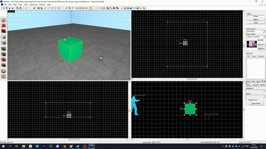The height and width of the screenshot is (149, 266).
Task: Switch to the Auto visgroups tab
Action: 254,56
